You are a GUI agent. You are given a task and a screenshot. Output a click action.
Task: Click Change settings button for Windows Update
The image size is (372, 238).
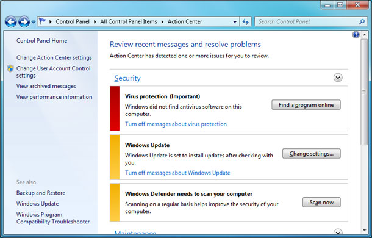click(x=312, y=154)
